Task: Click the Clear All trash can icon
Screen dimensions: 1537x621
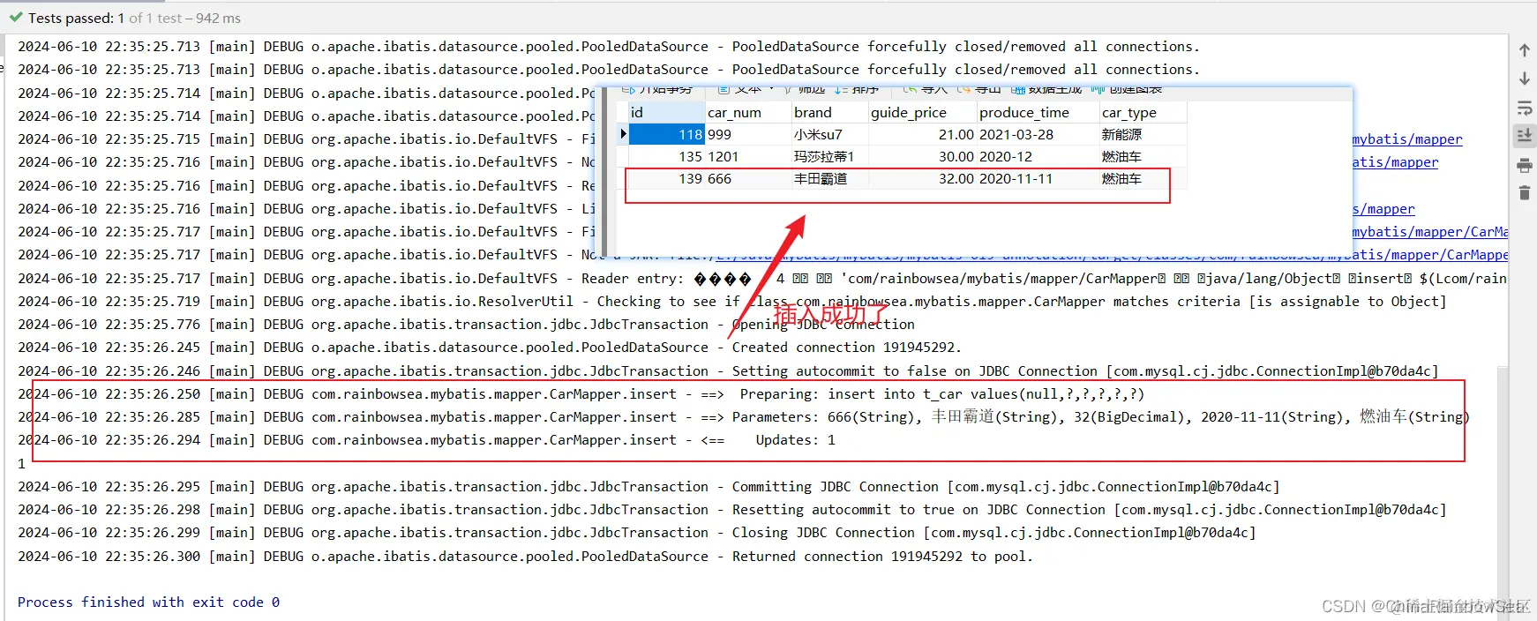Action: [x=1524, y=192]
